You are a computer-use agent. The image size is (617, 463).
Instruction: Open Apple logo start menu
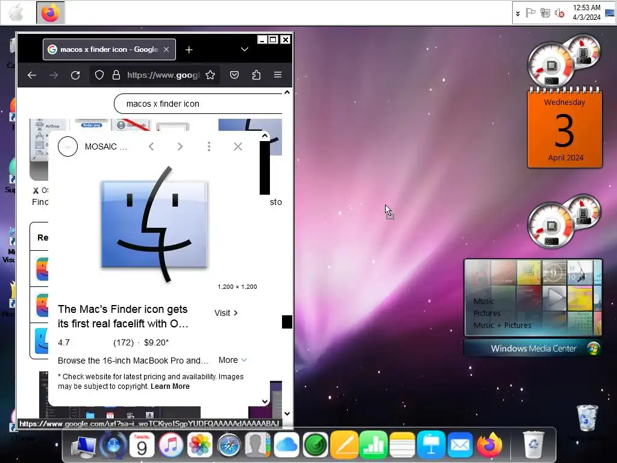tap(16, 13)
